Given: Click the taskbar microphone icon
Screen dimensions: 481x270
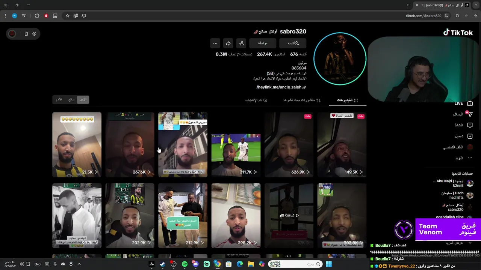Looking at the screenshot, I should point(55,264).
